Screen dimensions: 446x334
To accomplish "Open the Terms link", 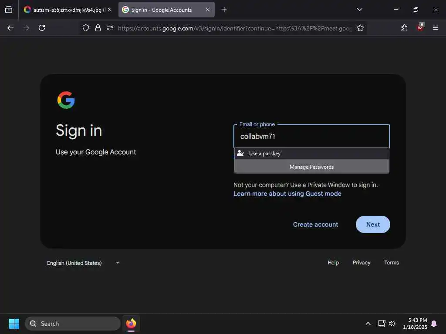I will (392, 263).
